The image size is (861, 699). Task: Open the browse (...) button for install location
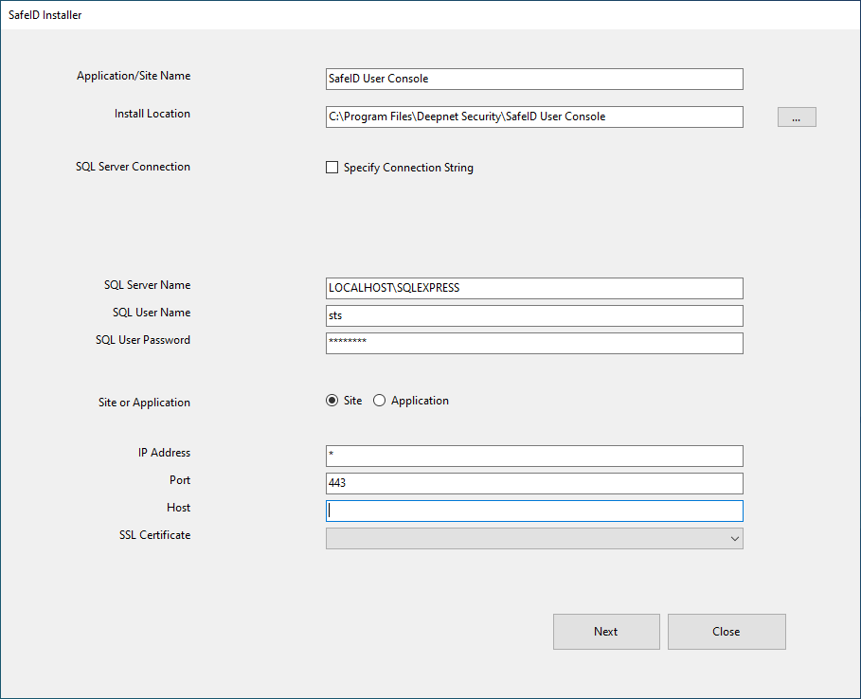point(796,117)
